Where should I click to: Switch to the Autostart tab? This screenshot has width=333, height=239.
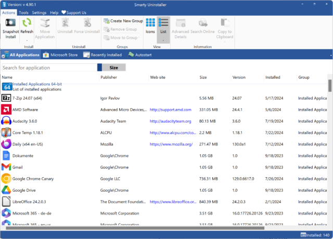click(140, 55)
